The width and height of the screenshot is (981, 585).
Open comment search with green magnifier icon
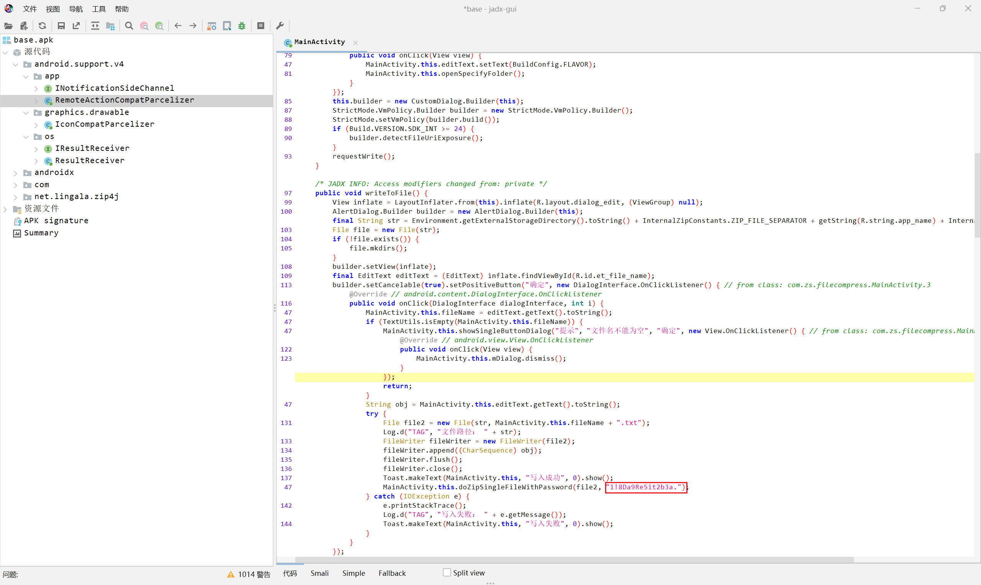159,26
